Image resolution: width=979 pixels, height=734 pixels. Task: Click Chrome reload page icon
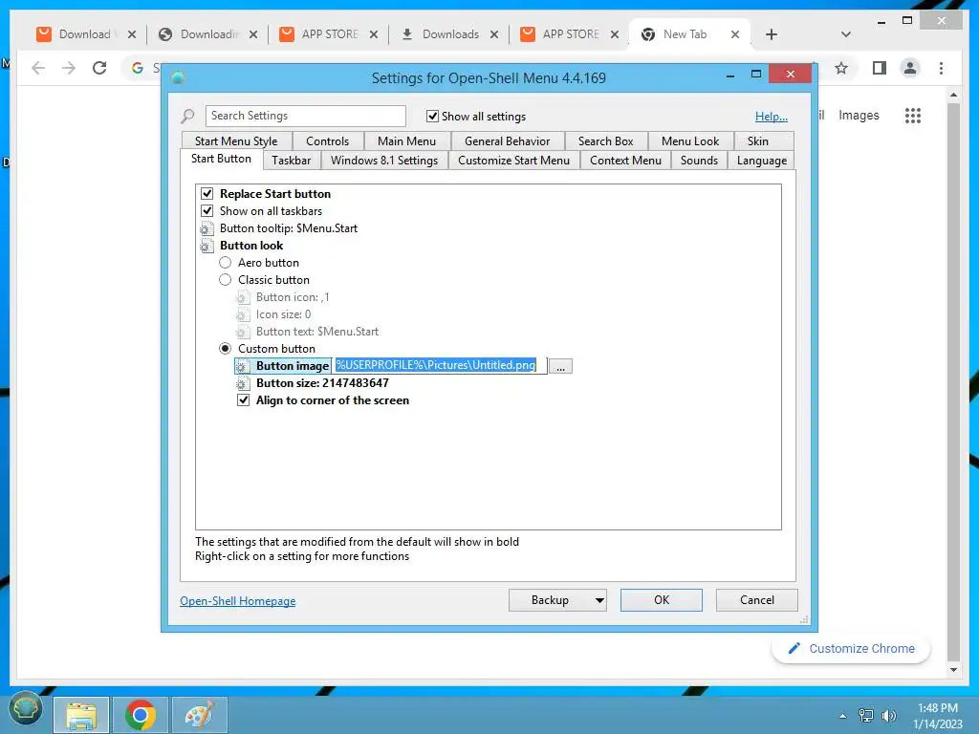coord(99,68)
